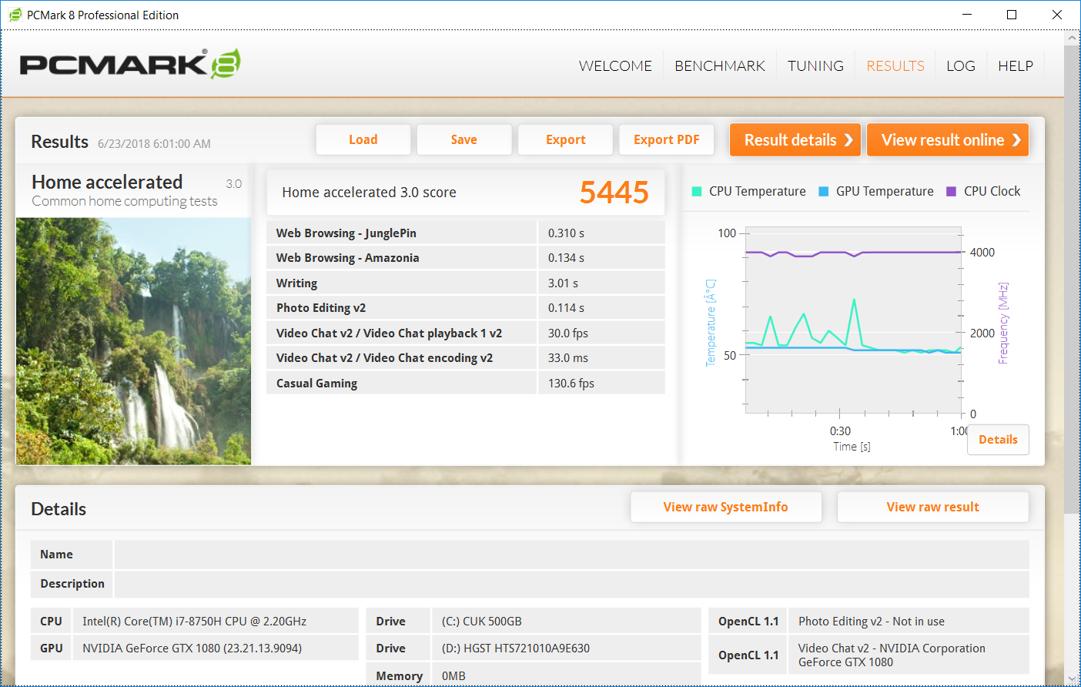Click Video Chat encoding v2 row
The width and height of the screenshot is (1081, 687).
pyautogui.click(x=466, y=358)
